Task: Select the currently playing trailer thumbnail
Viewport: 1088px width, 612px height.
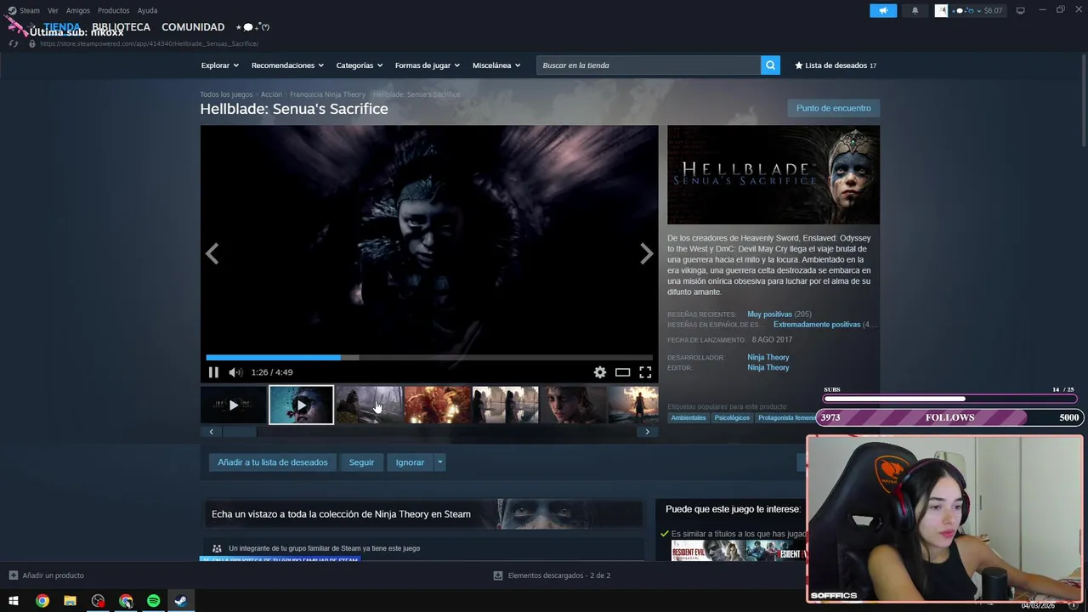Action: [x=301, y=405]
